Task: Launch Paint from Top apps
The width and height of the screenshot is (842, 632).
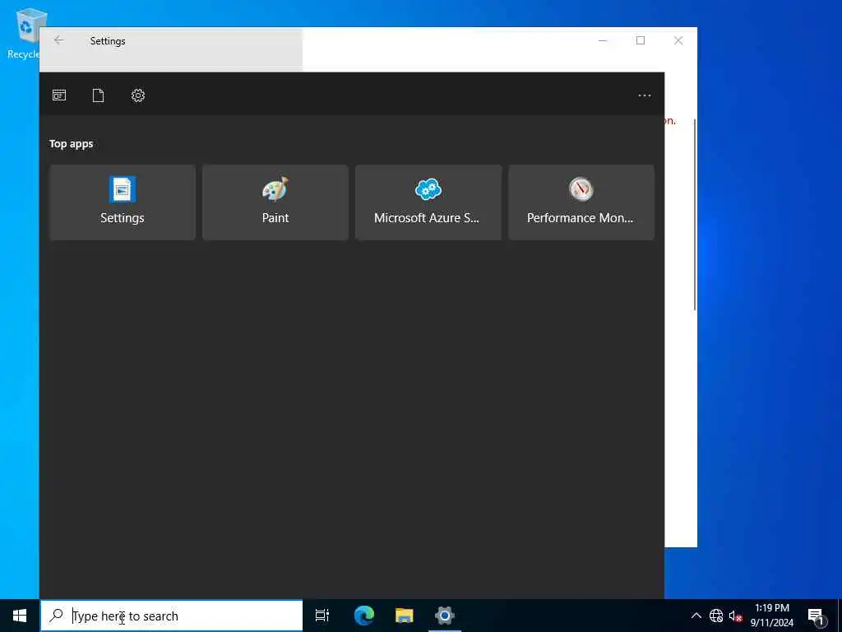Action: [275, 202]
